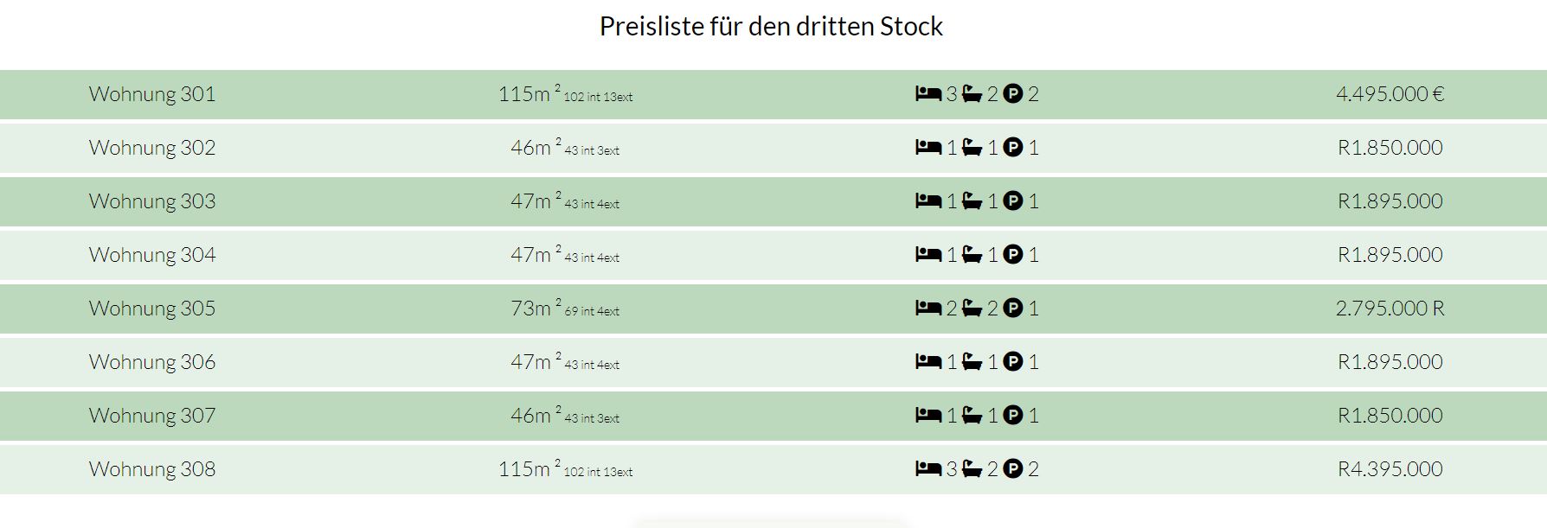This screenshot has width=1547, height=528.
Task: Click the 4.495.000 € price
Action: [1390, 93]
